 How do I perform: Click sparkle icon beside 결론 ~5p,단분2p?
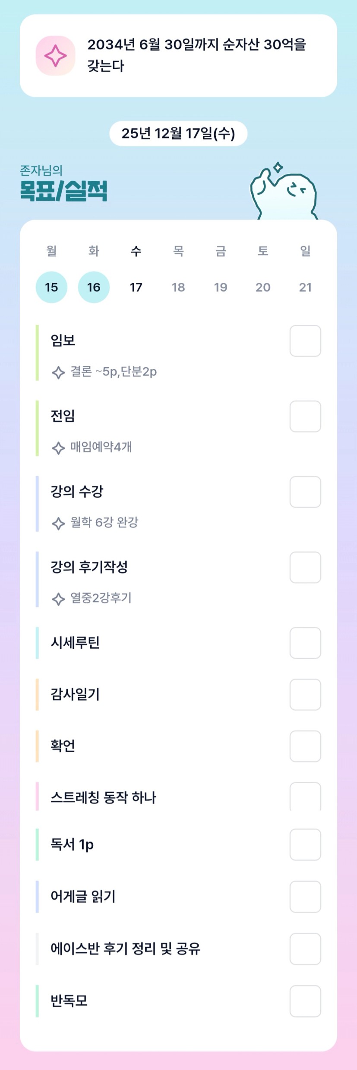point(58,372)
